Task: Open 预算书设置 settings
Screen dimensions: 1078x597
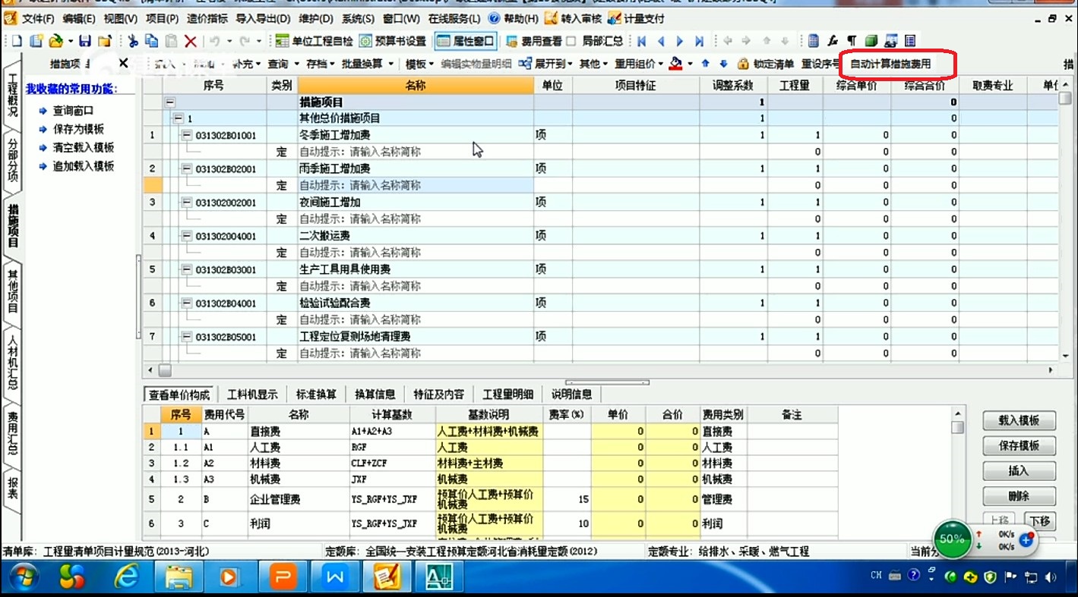Action: point(392,41)
